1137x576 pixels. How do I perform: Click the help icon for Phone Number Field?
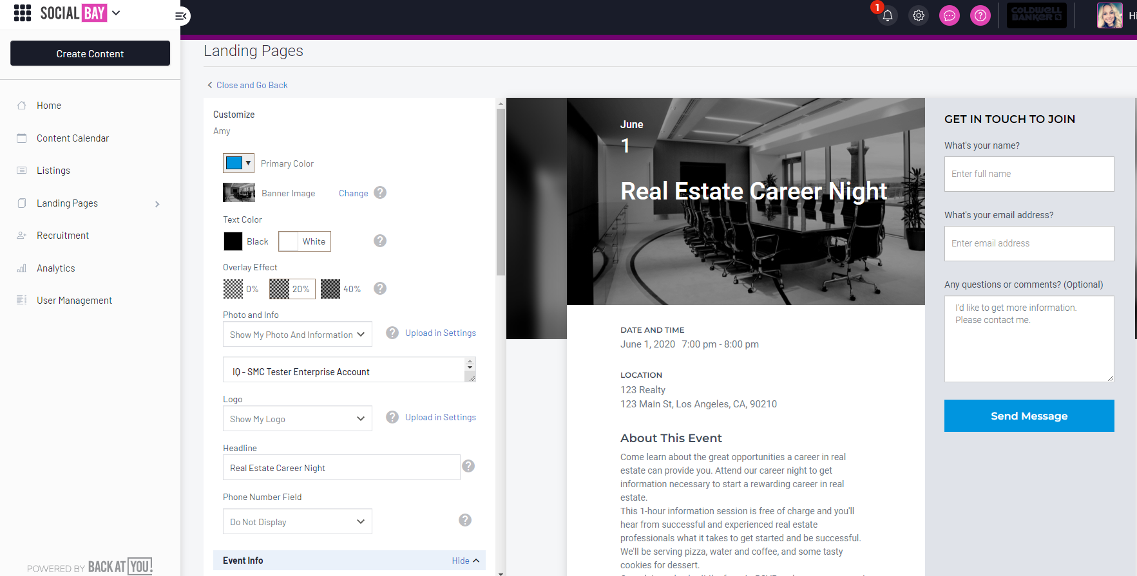click(x=465, y=520)
